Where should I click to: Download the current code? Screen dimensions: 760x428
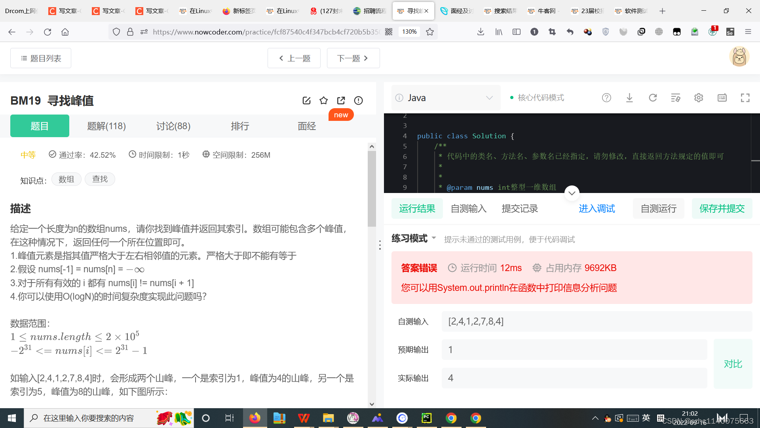(x=629, y=97)
